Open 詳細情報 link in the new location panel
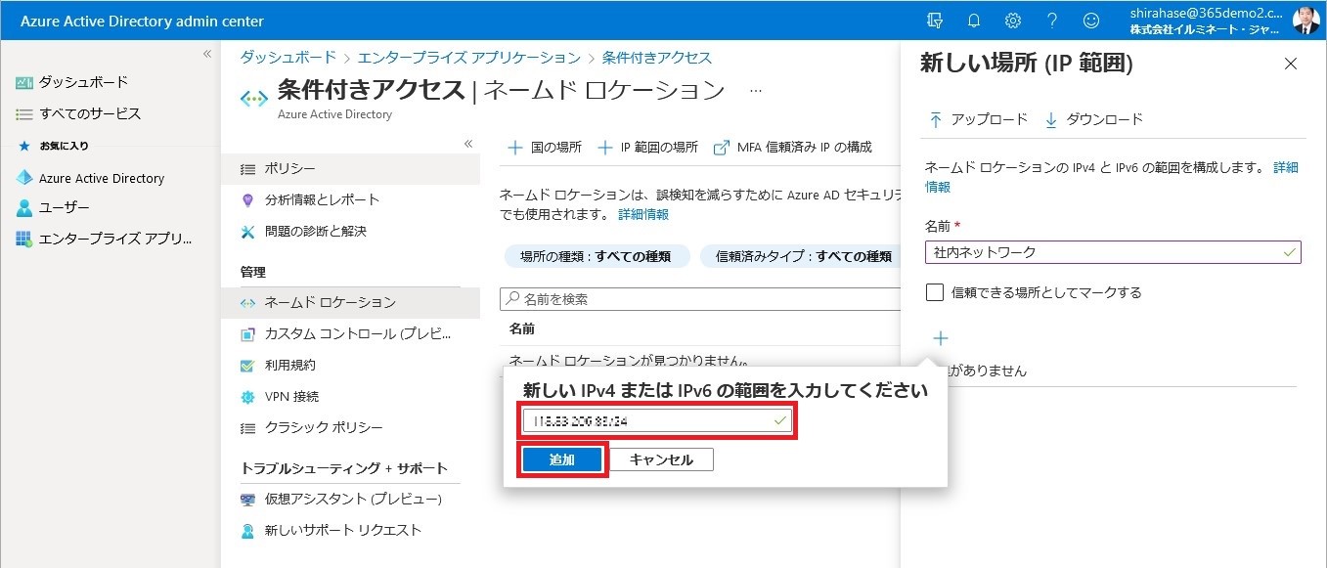The image size is (1327, 568). click(1285, 167)
